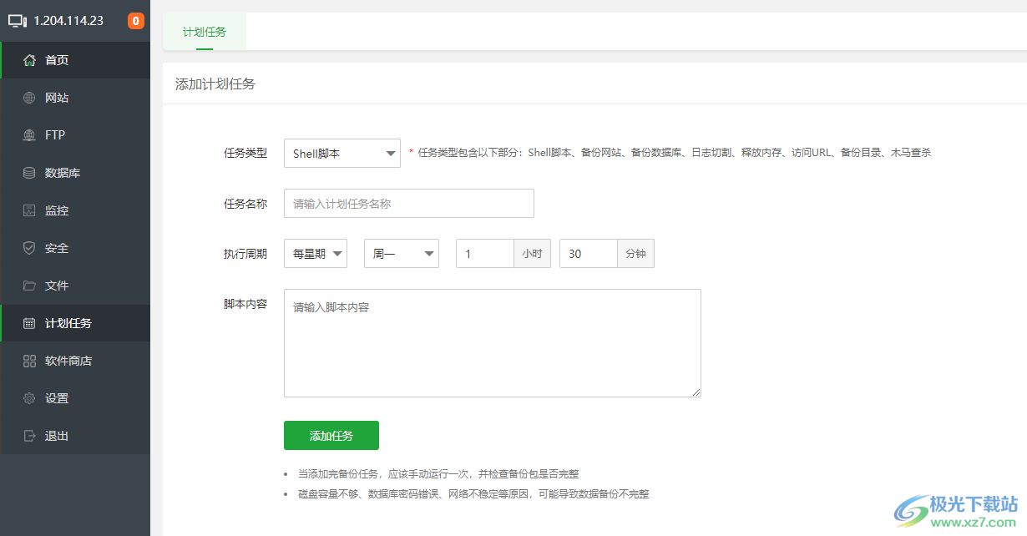
Task: Click the FTP globe icon
Action: 29,135
